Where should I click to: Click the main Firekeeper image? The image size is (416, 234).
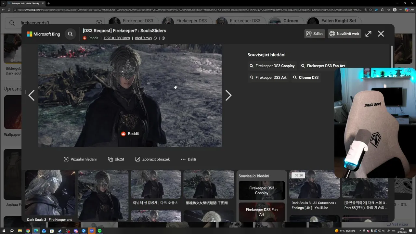coord(130,96)
